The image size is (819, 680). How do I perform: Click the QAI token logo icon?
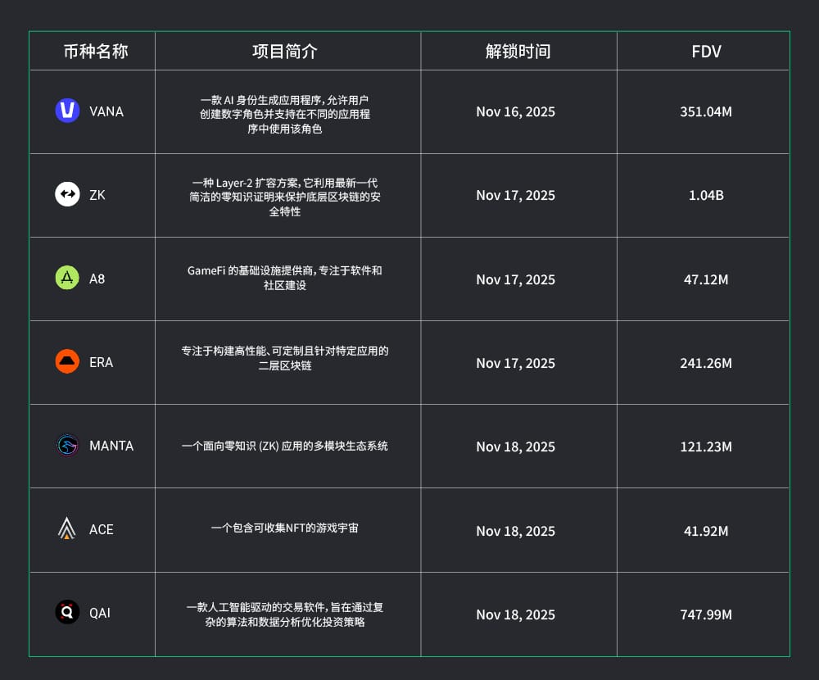67,613
